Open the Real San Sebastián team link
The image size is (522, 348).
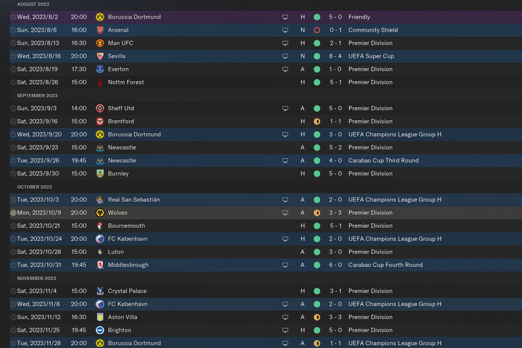[x=134, y=200]
